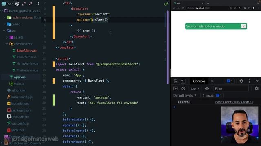
Task: Clear the console
Action: (183, 88)
